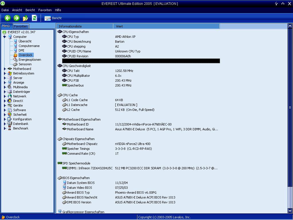Expand the Server tree node

coord(5,78)
